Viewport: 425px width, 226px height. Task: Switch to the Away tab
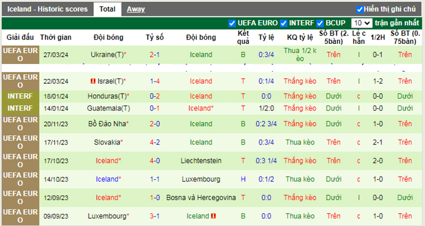135,9
